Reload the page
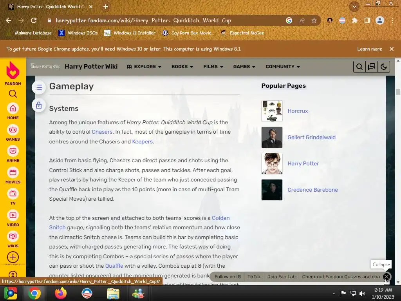This screenshot has height=301, width=401. click(34, 20)
